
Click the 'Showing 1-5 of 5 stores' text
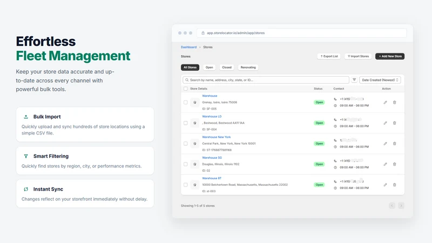pos(198,206)
